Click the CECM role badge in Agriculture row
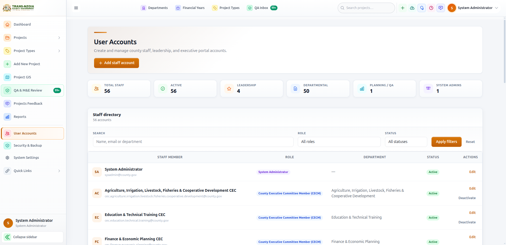The width and height of the screenshot is (506, 245). pos(290,193)
